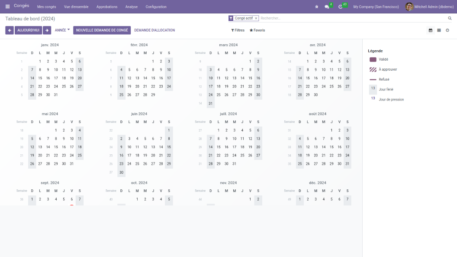Viewport: 457px width, 257px height.
Task: Click the Validé legend color swatch
Action: pos(373,59)
